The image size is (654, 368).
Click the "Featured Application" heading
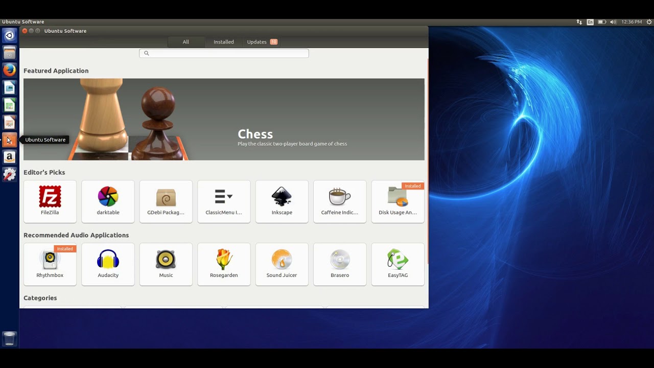pos(56,71)
